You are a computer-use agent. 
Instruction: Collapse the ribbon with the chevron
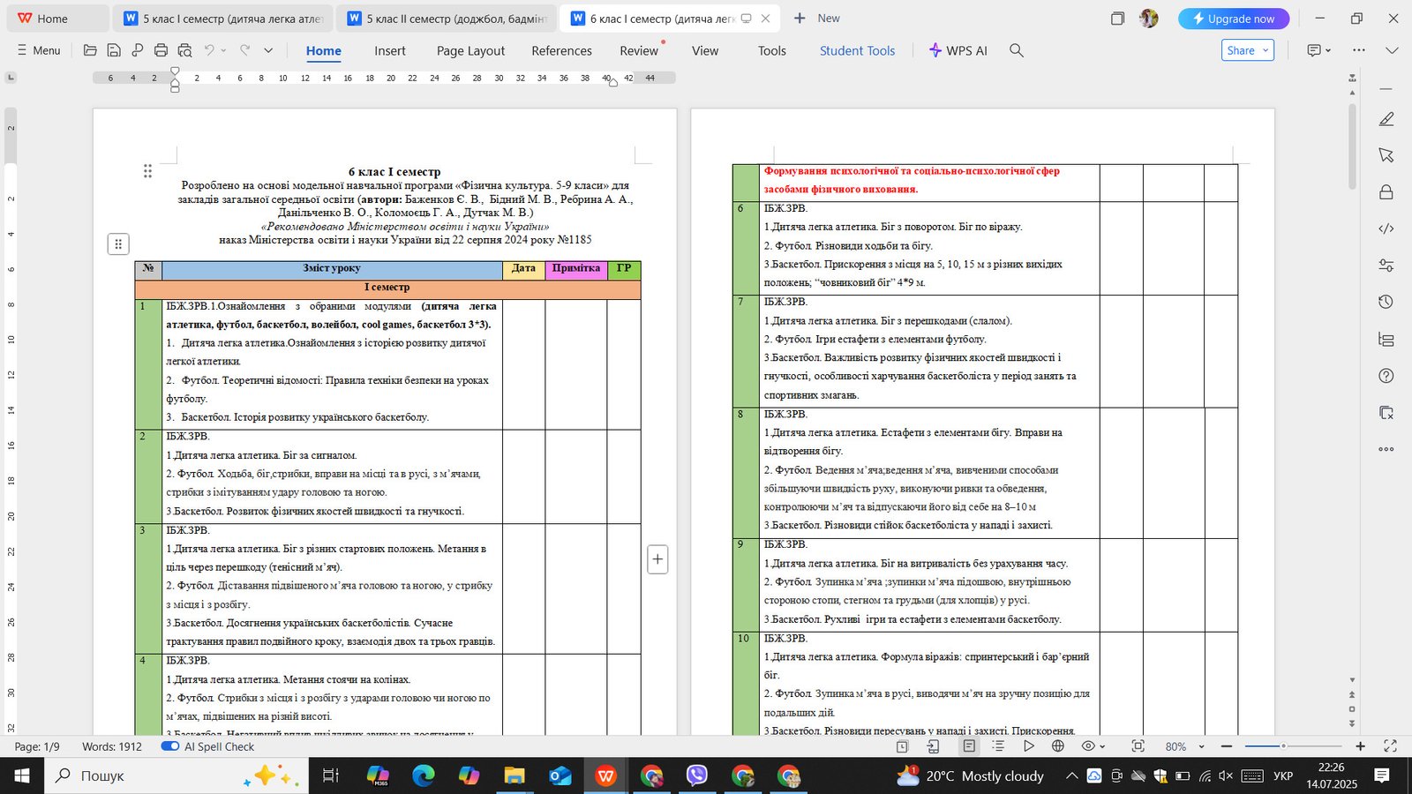tap(1393, 50)
